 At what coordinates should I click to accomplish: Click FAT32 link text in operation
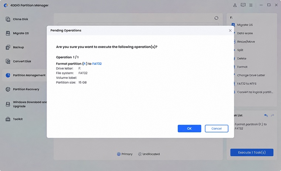(x=97, y=64)
